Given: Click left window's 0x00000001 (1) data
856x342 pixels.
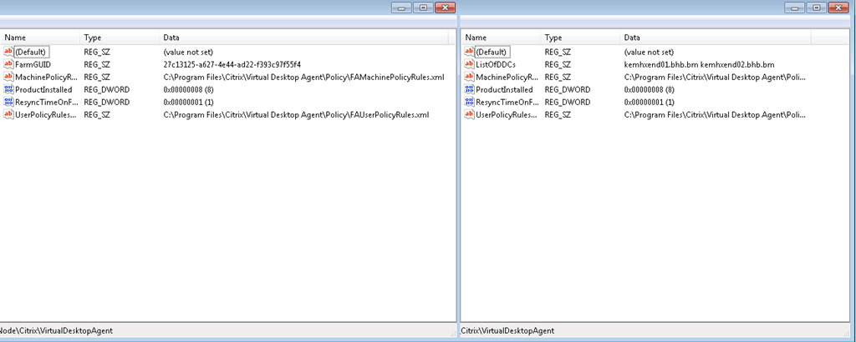Looking at the screenshot, I should (189, 102).
